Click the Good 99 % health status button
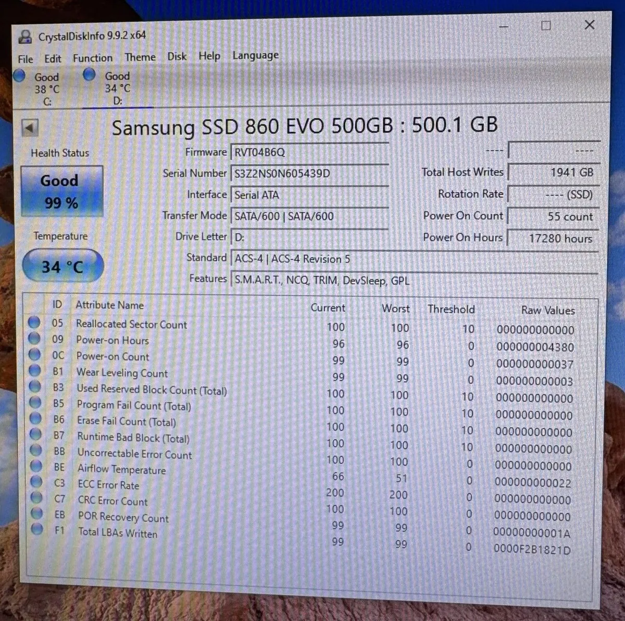The height and width of the screenshot is (621, 625). [61, 191]
